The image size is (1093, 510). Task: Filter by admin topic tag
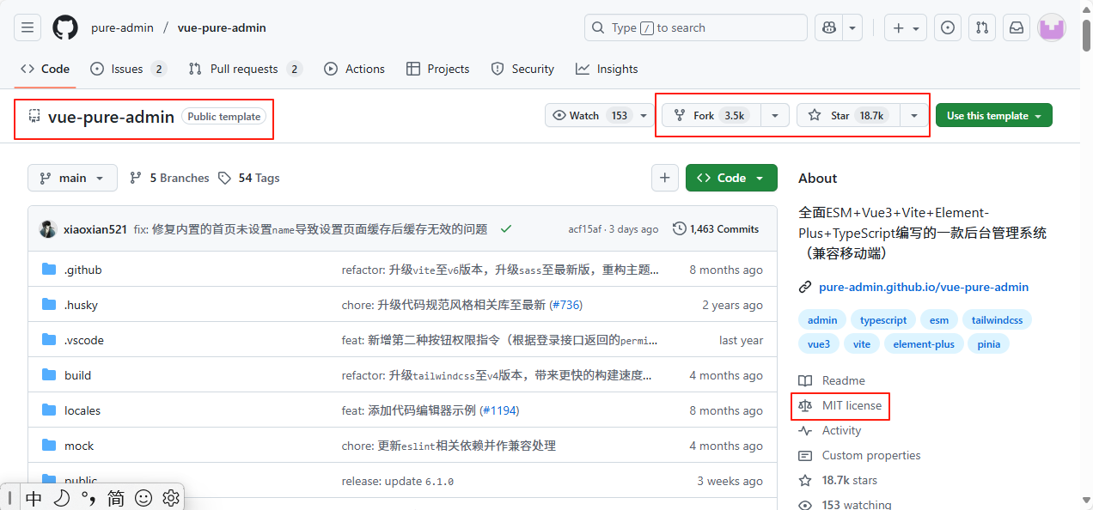tap(822, 319)
